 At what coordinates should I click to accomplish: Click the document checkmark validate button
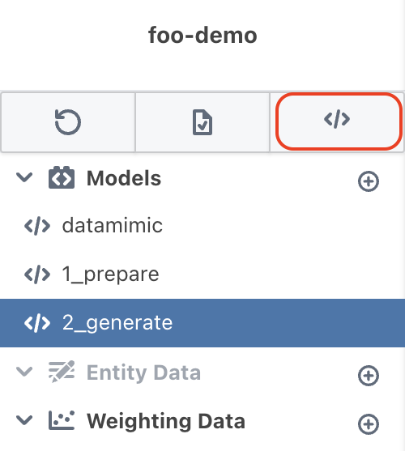pyautogui.click(x=202, y=122)
